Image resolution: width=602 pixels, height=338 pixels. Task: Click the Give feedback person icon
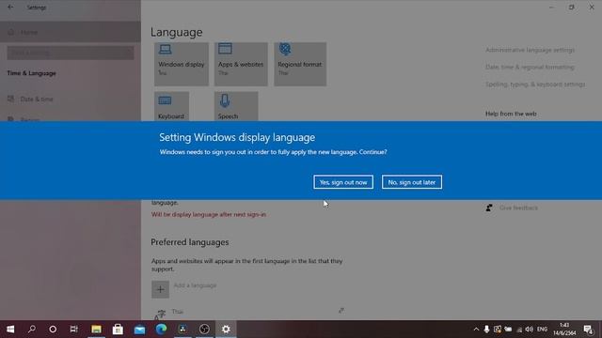coord(489,207)
